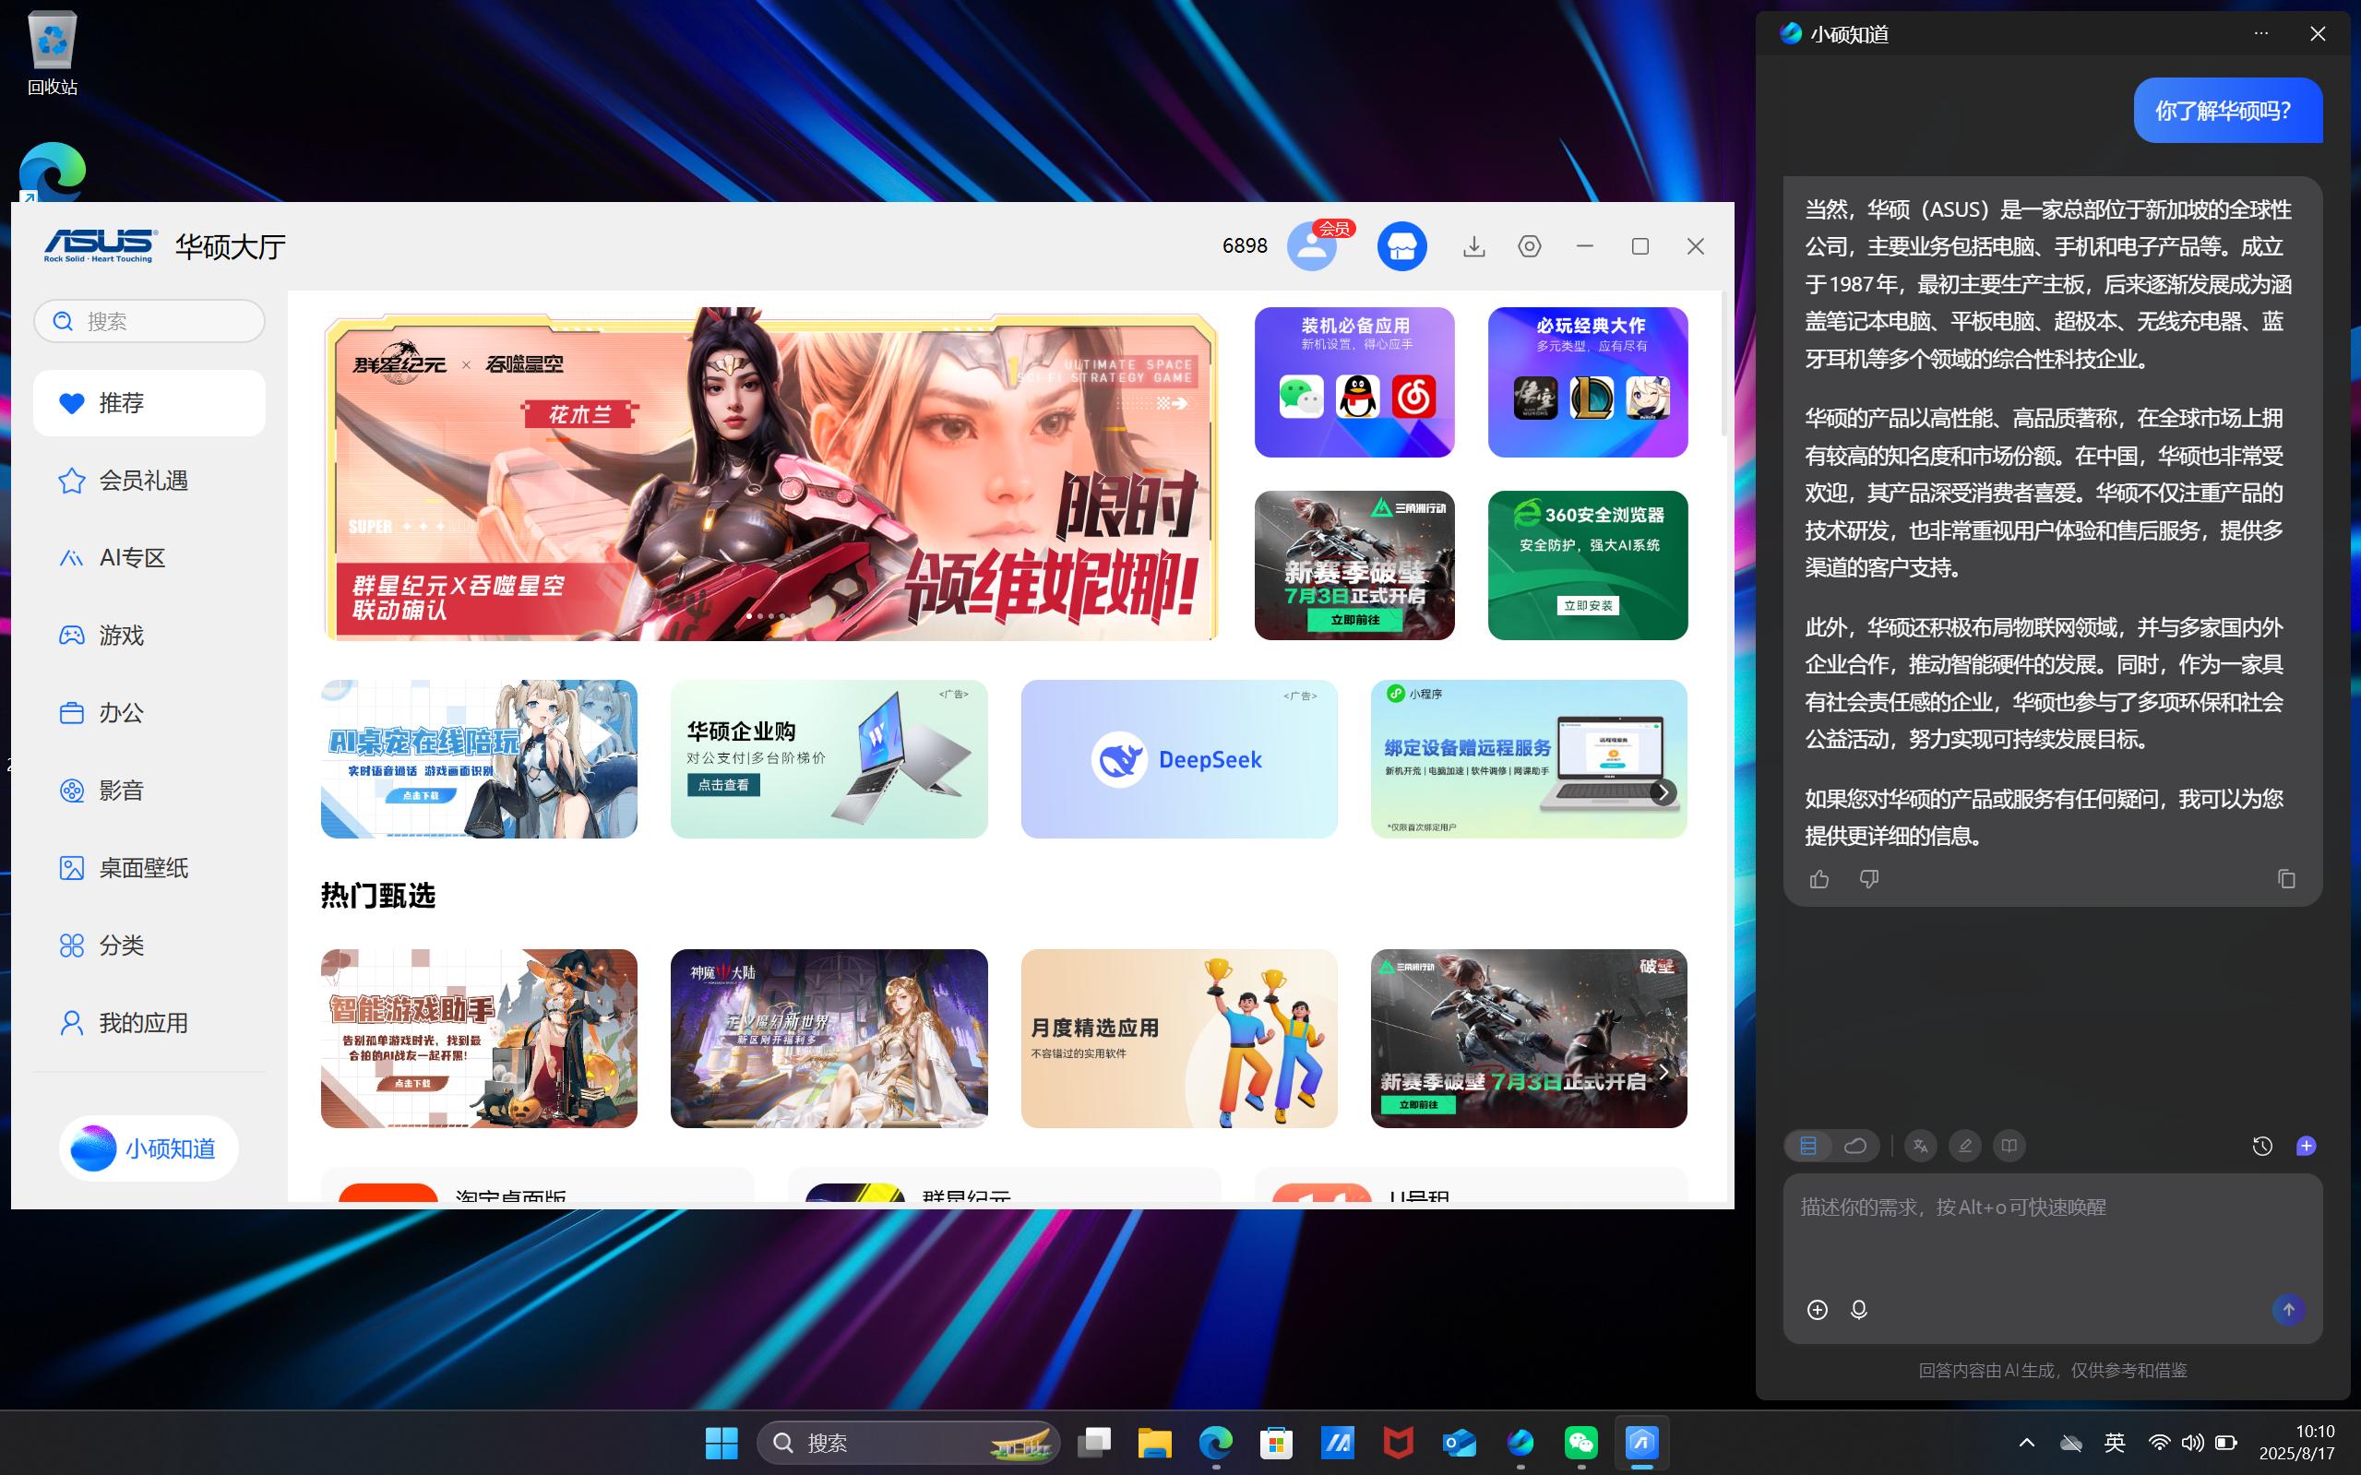
Task: Click NetEase Music icon in 装机必备应用
Action: click(1413, 397)
